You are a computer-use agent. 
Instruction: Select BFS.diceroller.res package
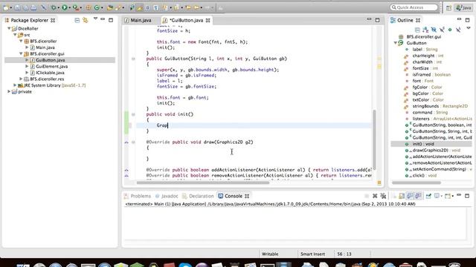(x=47, y=79)
